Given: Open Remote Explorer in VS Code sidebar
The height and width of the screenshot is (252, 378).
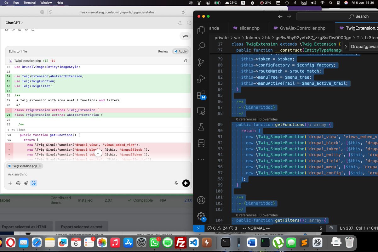Looking at the screenshot, I should 201,111.
